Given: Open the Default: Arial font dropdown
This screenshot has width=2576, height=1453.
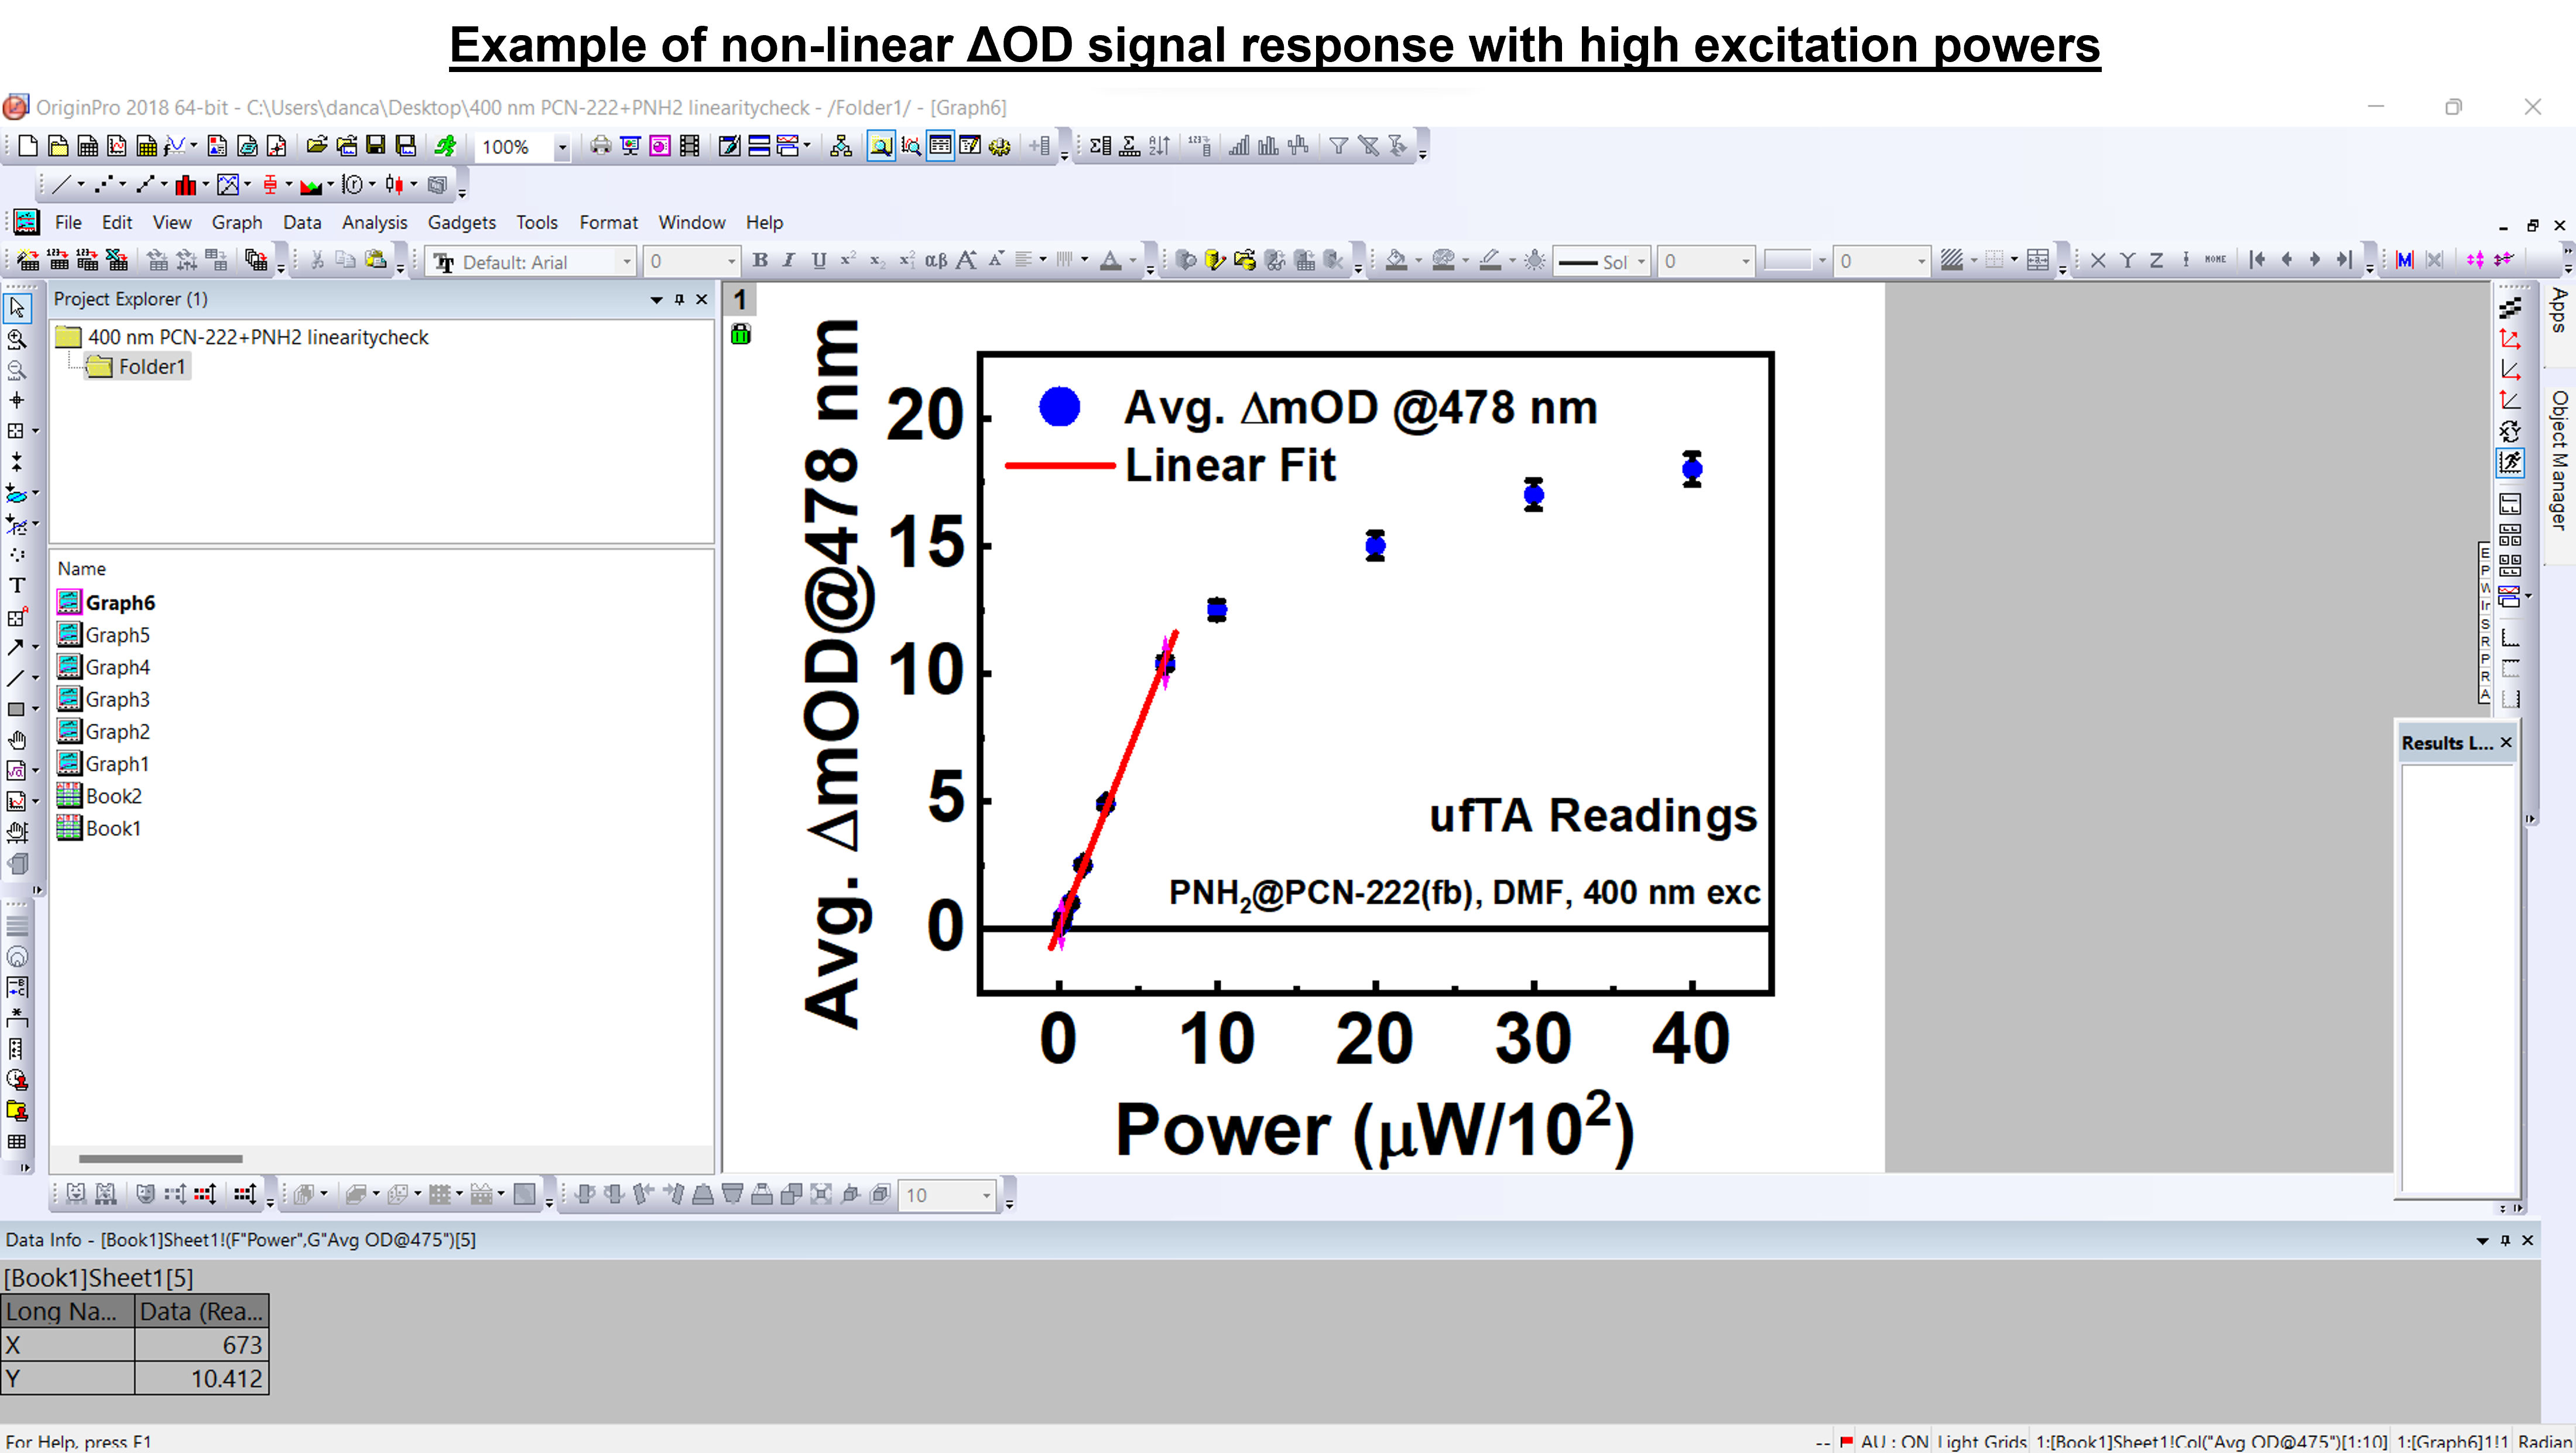Looking at the screenshot, I should click(627, 262).
